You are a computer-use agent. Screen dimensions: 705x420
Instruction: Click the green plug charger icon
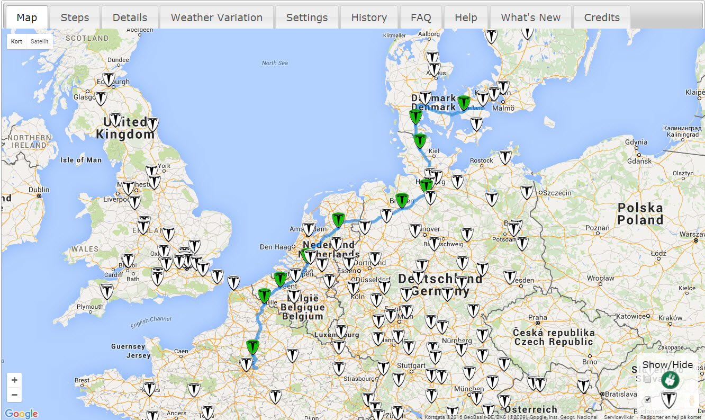tap(670, 379)
